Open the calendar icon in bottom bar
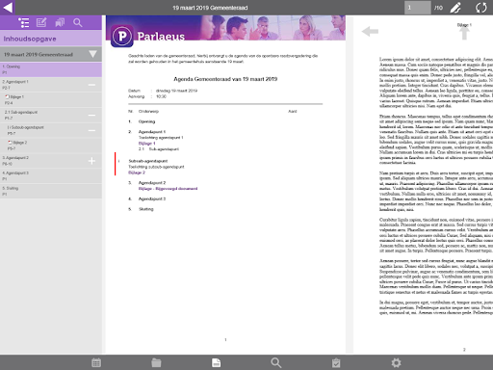The height and width of the screenshot is (370, 493). click(96, 362)
